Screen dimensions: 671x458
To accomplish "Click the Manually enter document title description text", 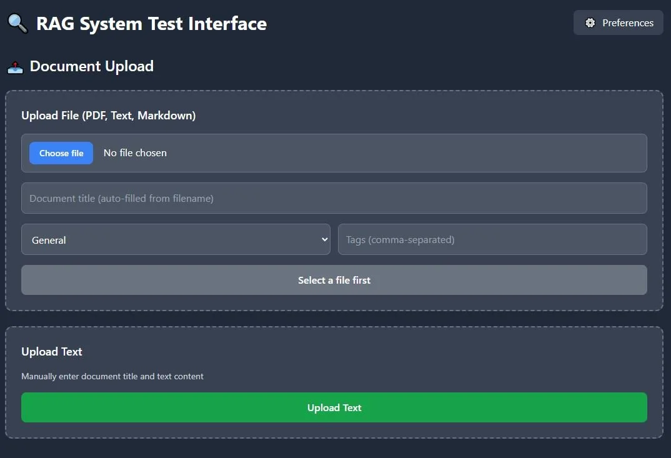I will [112, 376].
